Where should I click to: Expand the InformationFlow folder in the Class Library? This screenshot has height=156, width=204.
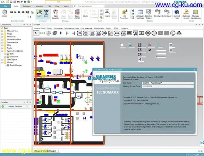click(2, 39)
